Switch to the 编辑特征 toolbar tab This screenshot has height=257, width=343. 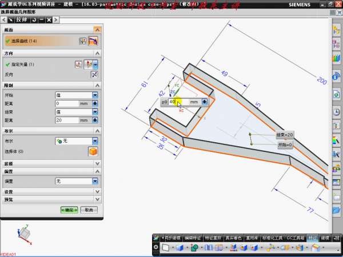click(x=194, y=237)
